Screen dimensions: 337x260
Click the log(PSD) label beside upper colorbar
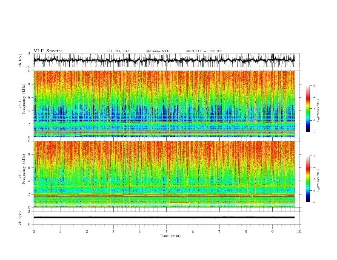point(318,111)
